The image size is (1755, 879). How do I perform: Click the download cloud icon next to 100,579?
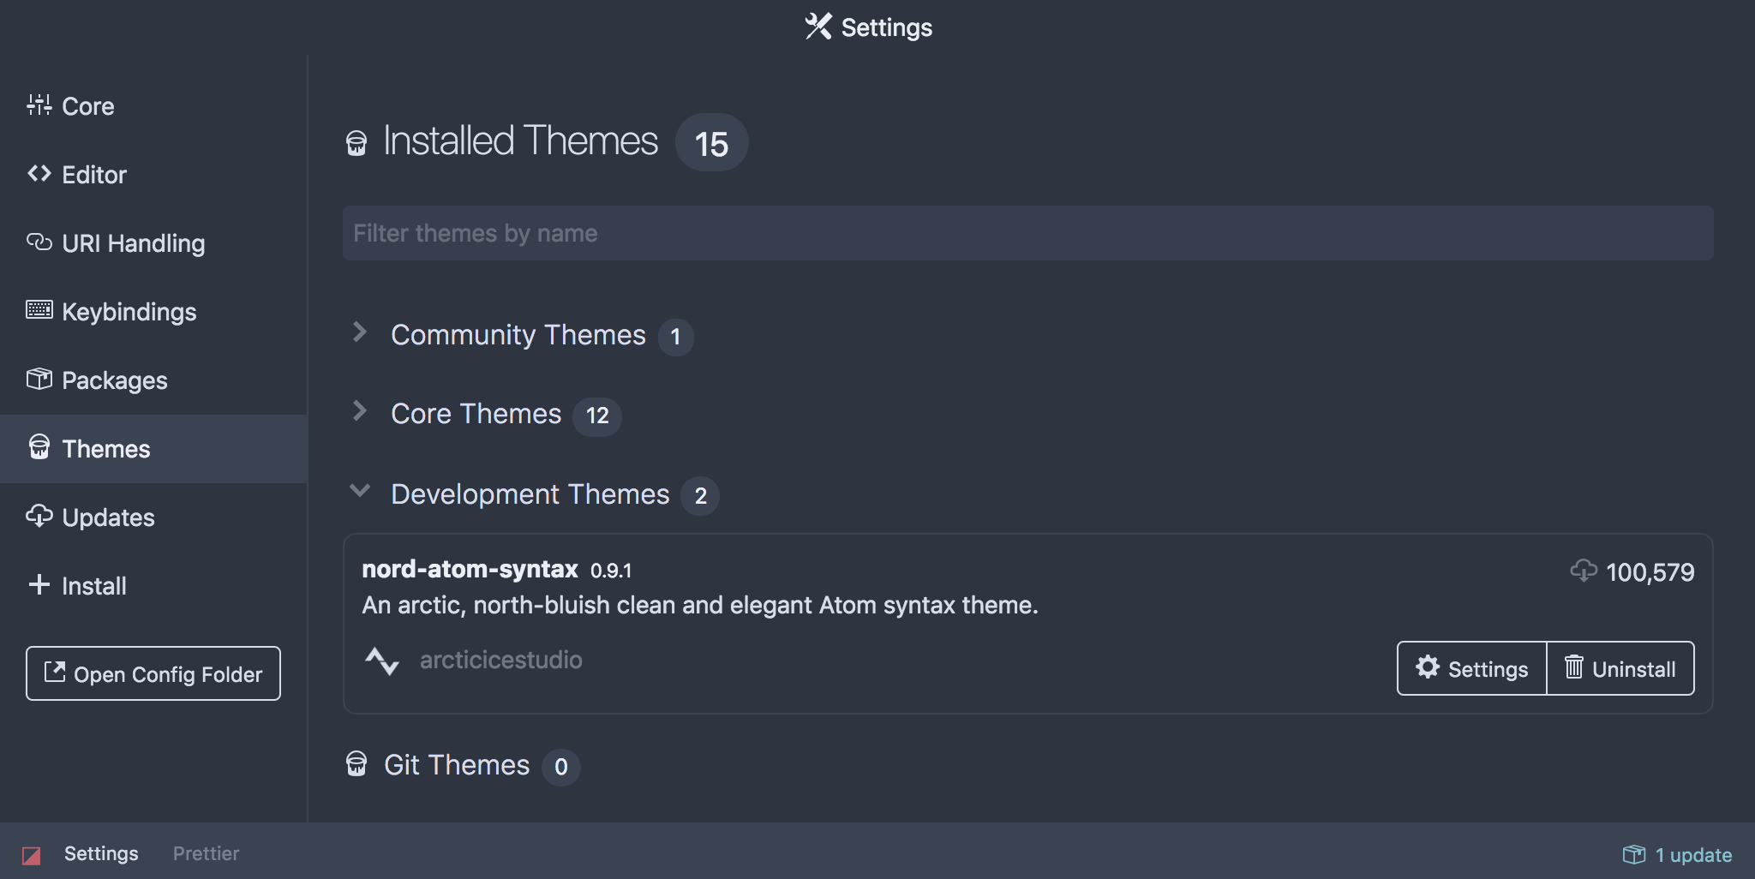click(1586, 571)
